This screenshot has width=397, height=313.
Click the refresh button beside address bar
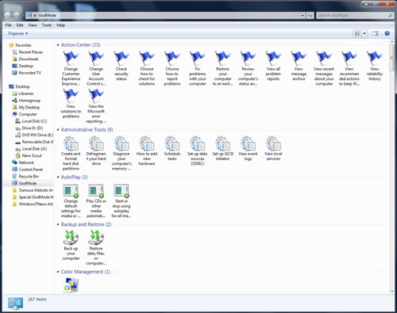pos(310,16)
